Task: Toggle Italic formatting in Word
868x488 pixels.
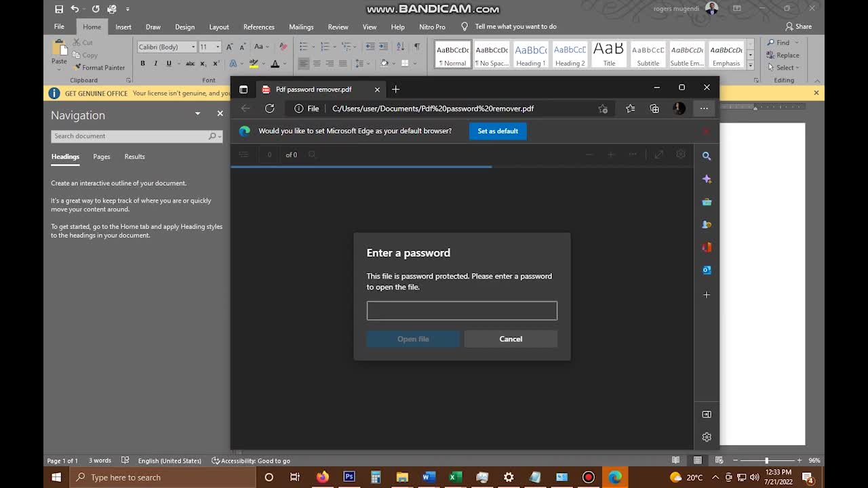Action: coord(155,63)
